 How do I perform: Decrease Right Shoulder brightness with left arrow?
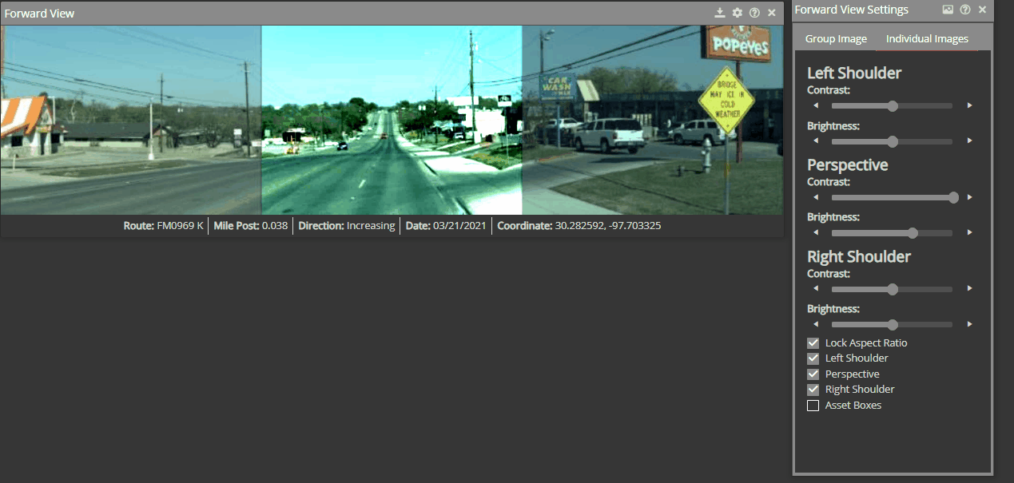coord(816,325)
